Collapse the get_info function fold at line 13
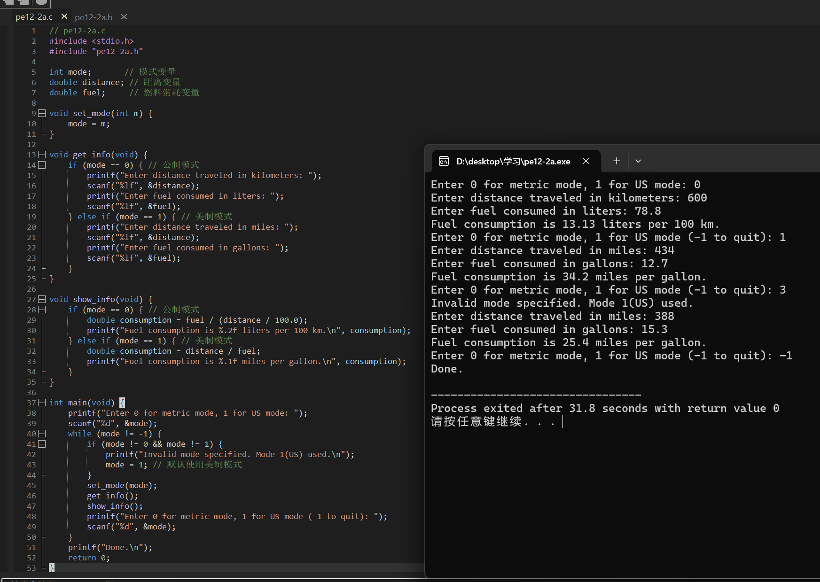This screenshot has width=820, height=582. coord(42,155)
